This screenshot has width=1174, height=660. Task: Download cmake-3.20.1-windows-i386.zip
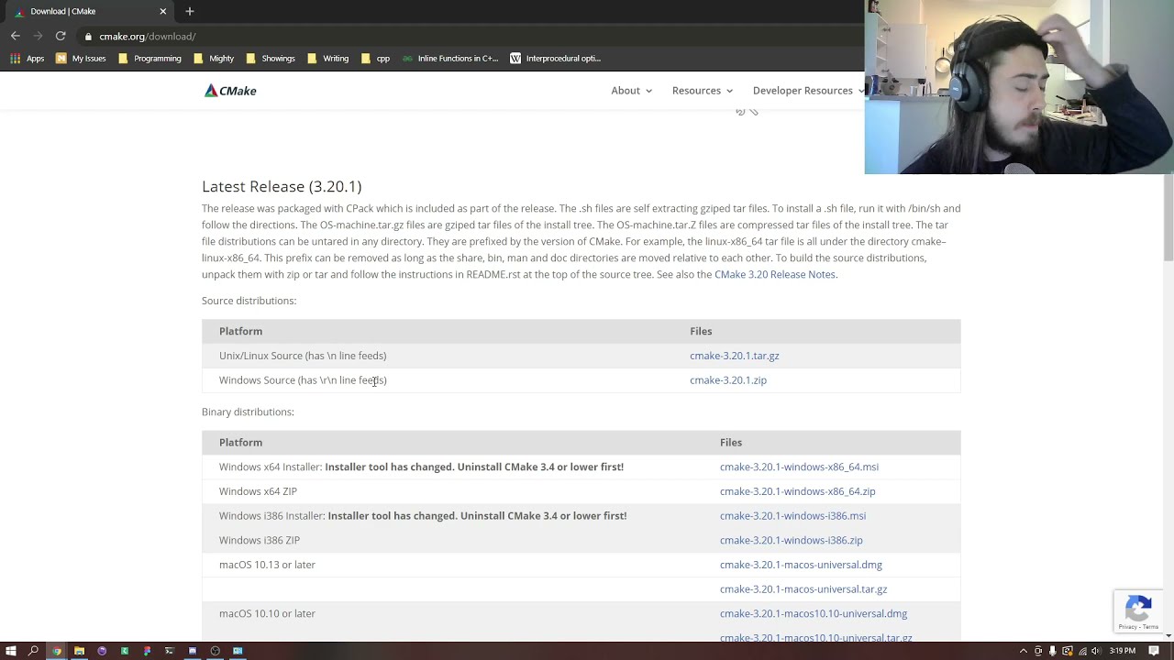(x=791, y=541)
